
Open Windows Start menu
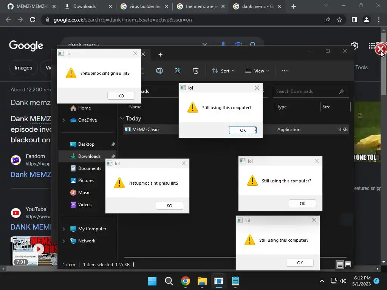pyautogui.click(x=152, y=281)
